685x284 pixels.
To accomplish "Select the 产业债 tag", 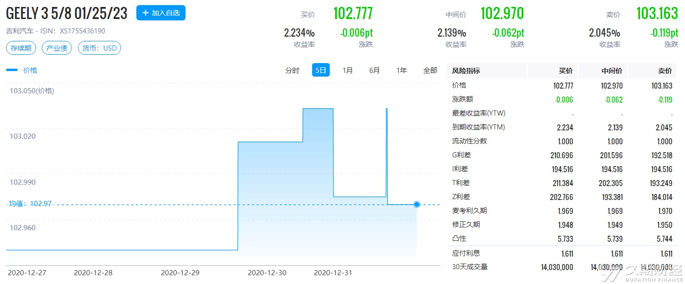I will [x=57, y=48].
